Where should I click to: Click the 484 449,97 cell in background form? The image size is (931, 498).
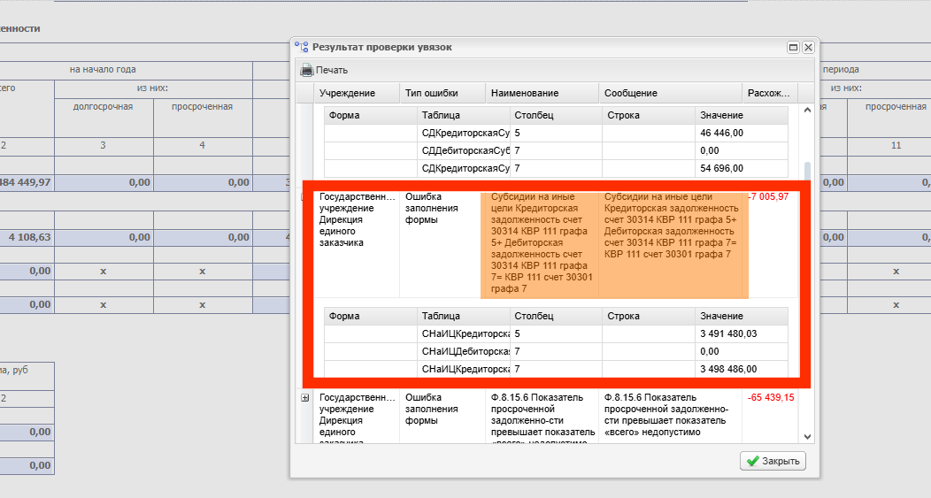click(26, 182)
